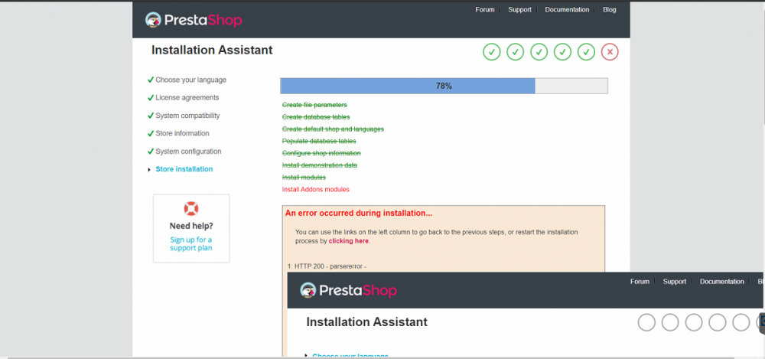Go back to Choose your language step
The height and width of the screenshot is (359, 765).
point(190,80)
